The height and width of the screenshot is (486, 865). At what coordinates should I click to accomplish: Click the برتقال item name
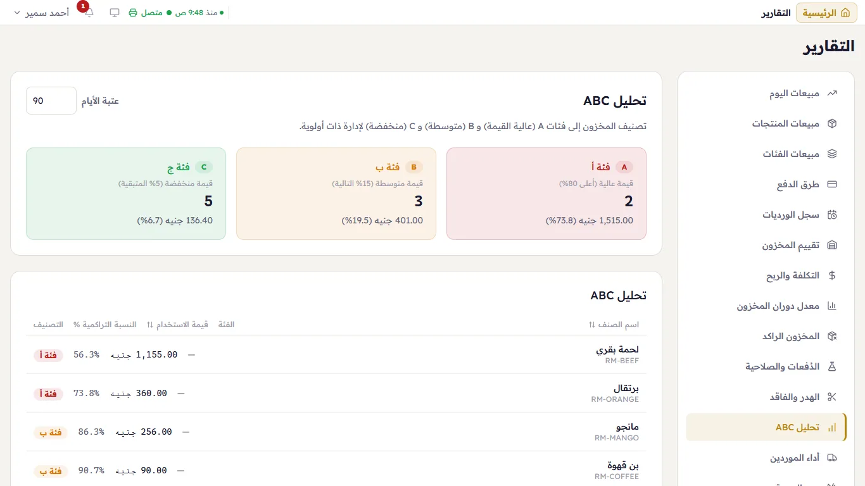(x=626, y=388)
